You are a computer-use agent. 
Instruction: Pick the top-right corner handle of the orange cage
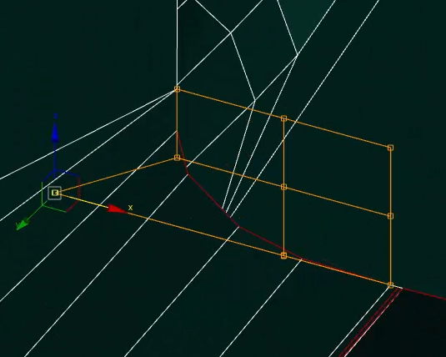(x=390, y=148)
